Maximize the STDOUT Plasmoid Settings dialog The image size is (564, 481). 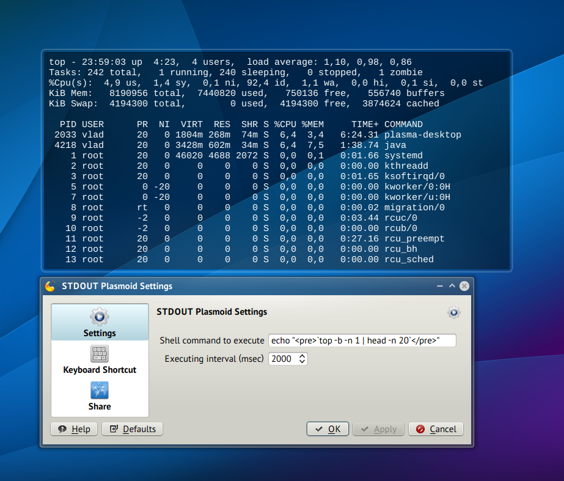452,286
